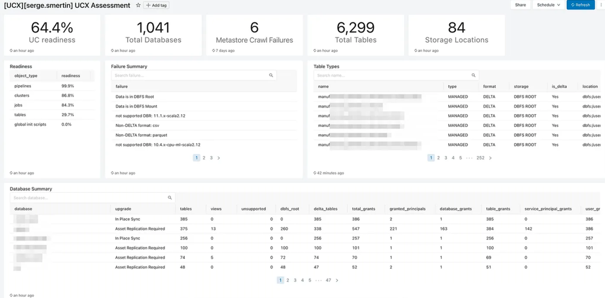Go to page 2 of Failure Summary
Image resolution: width=605 pixels, height=298 pixels.
coord(203,158)
